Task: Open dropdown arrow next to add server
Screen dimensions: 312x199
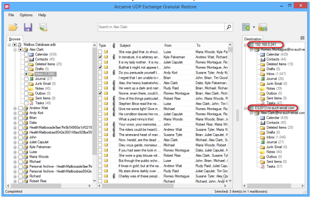Action: 254,27
